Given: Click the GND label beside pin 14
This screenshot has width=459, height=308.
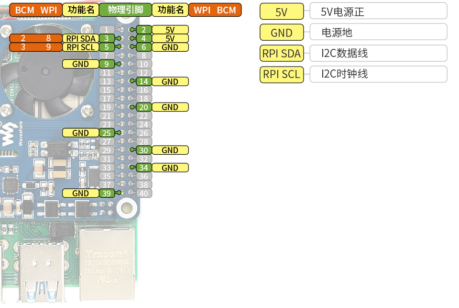Looking at the screenshot, I should (170, 81).
